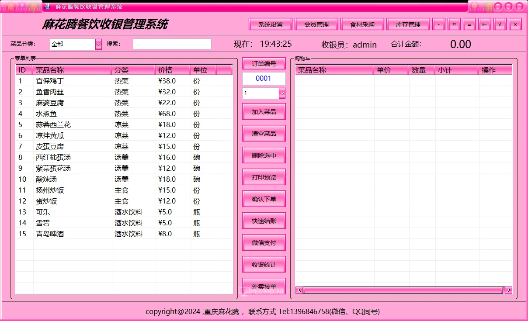528x321 pixels.
Task: Click the application logo in the title bar
Action: 47,6
